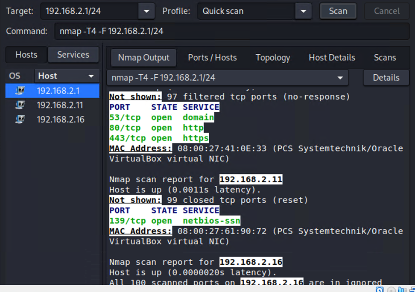Click the 'All 100 scanned ports' line

[x=245, y=282]
